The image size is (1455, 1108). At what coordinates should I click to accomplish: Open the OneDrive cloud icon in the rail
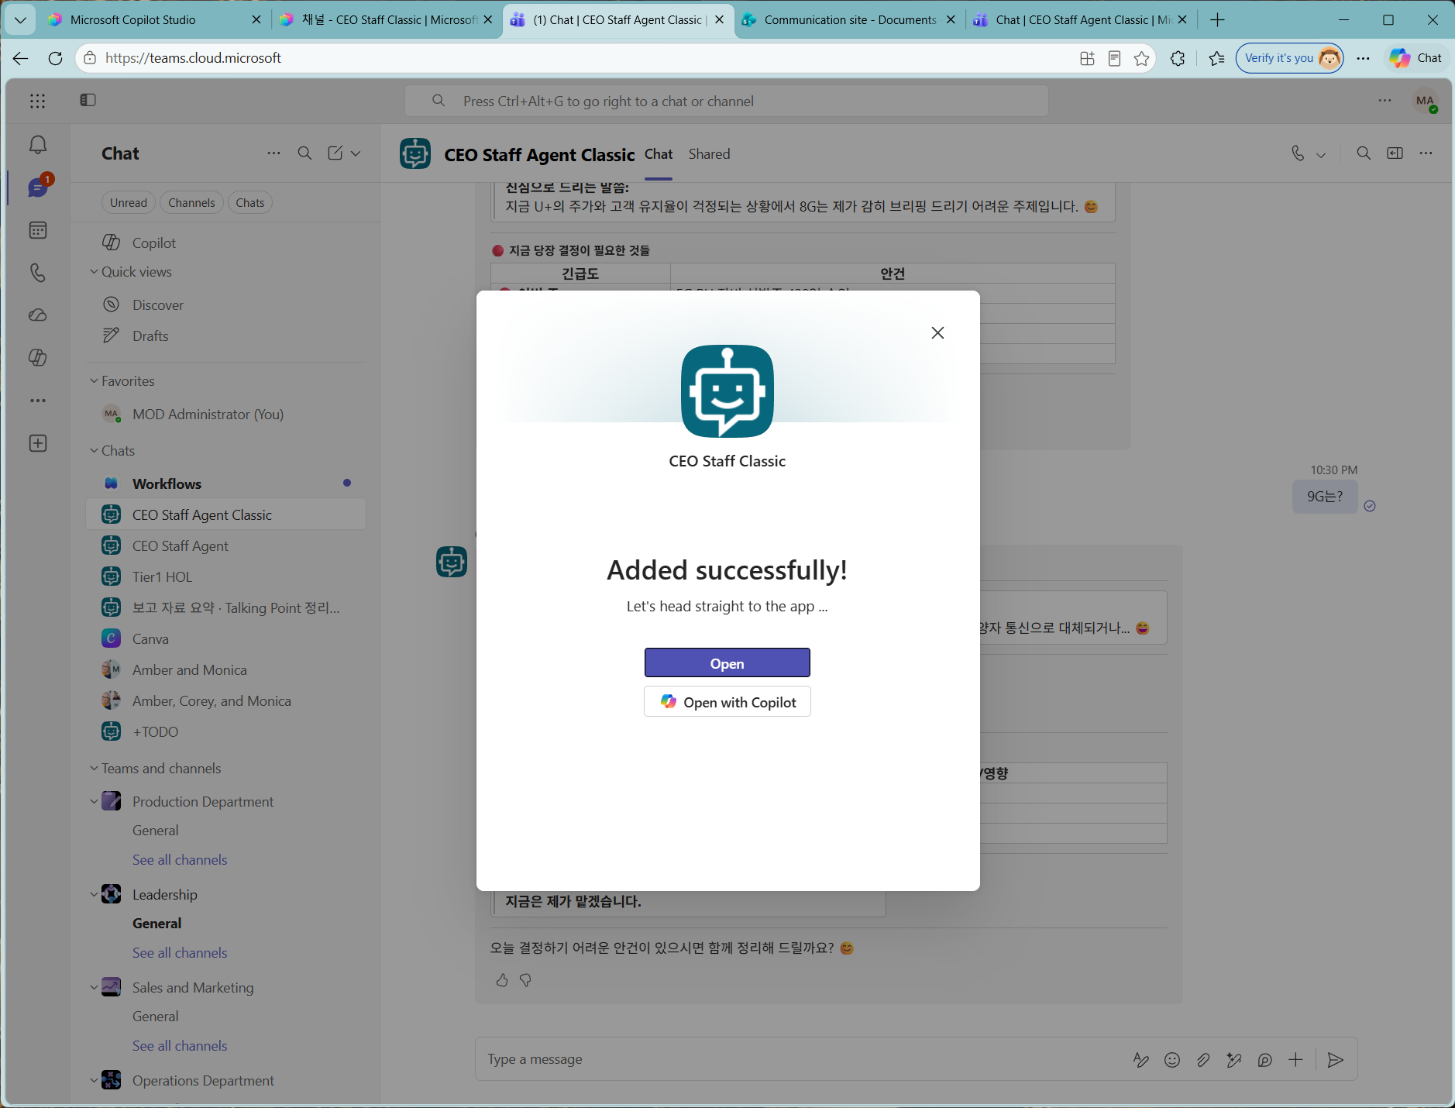pyautogui.click(x=37, y=315)
